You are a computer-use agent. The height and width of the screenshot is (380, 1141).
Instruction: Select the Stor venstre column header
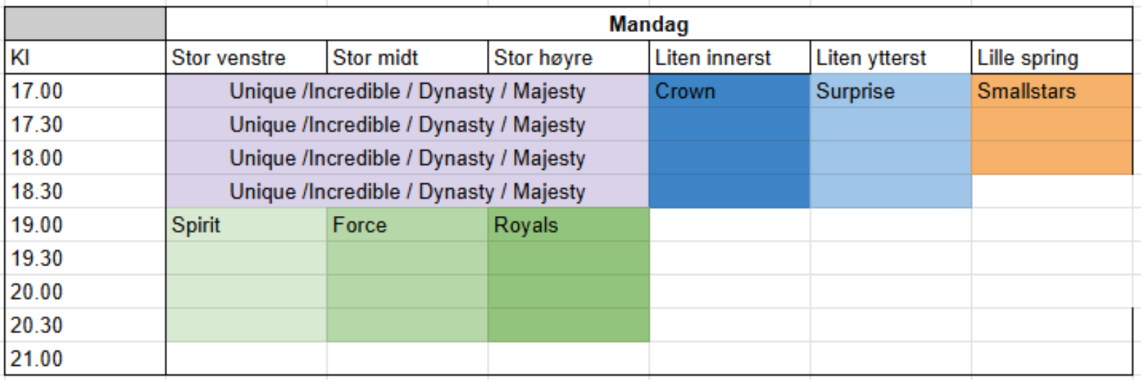[x=246, y=58]
